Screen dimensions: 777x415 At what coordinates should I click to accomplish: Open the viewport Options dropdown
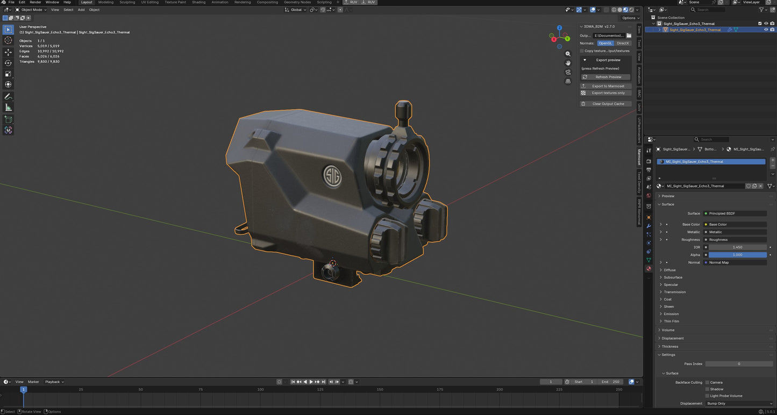631,18
